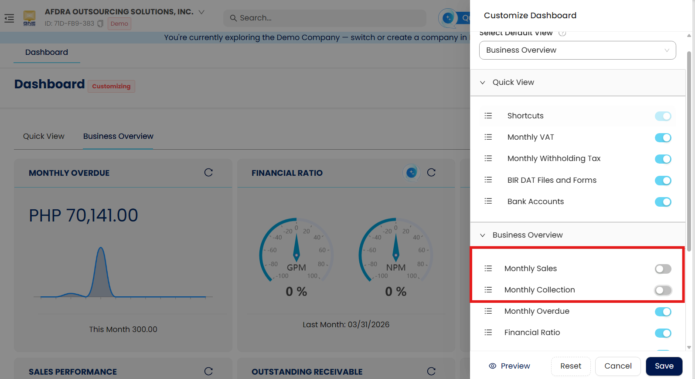
Task: Click the This Month 300.00 text
Action: point(123,329)
